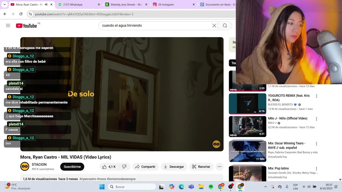
Task: Run search with the magnifying glass button
Action: point(225,26)
